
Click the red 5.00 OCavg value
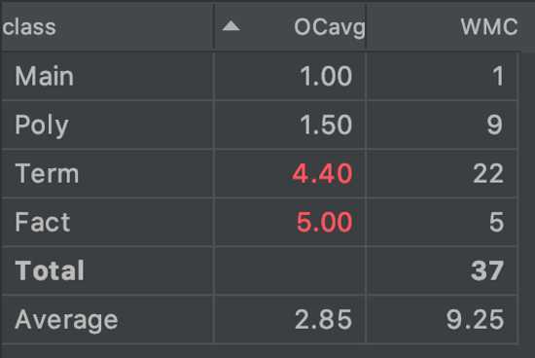tap(324, 222)
